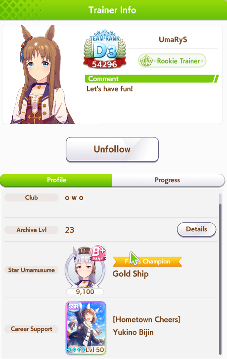Click the Star Umamusume label

coord(32,270)
